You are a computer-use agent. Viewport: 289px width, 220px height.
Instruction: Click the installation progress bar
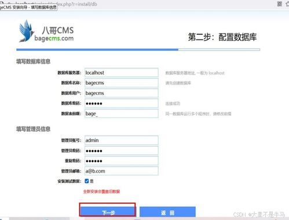(138, 50)
